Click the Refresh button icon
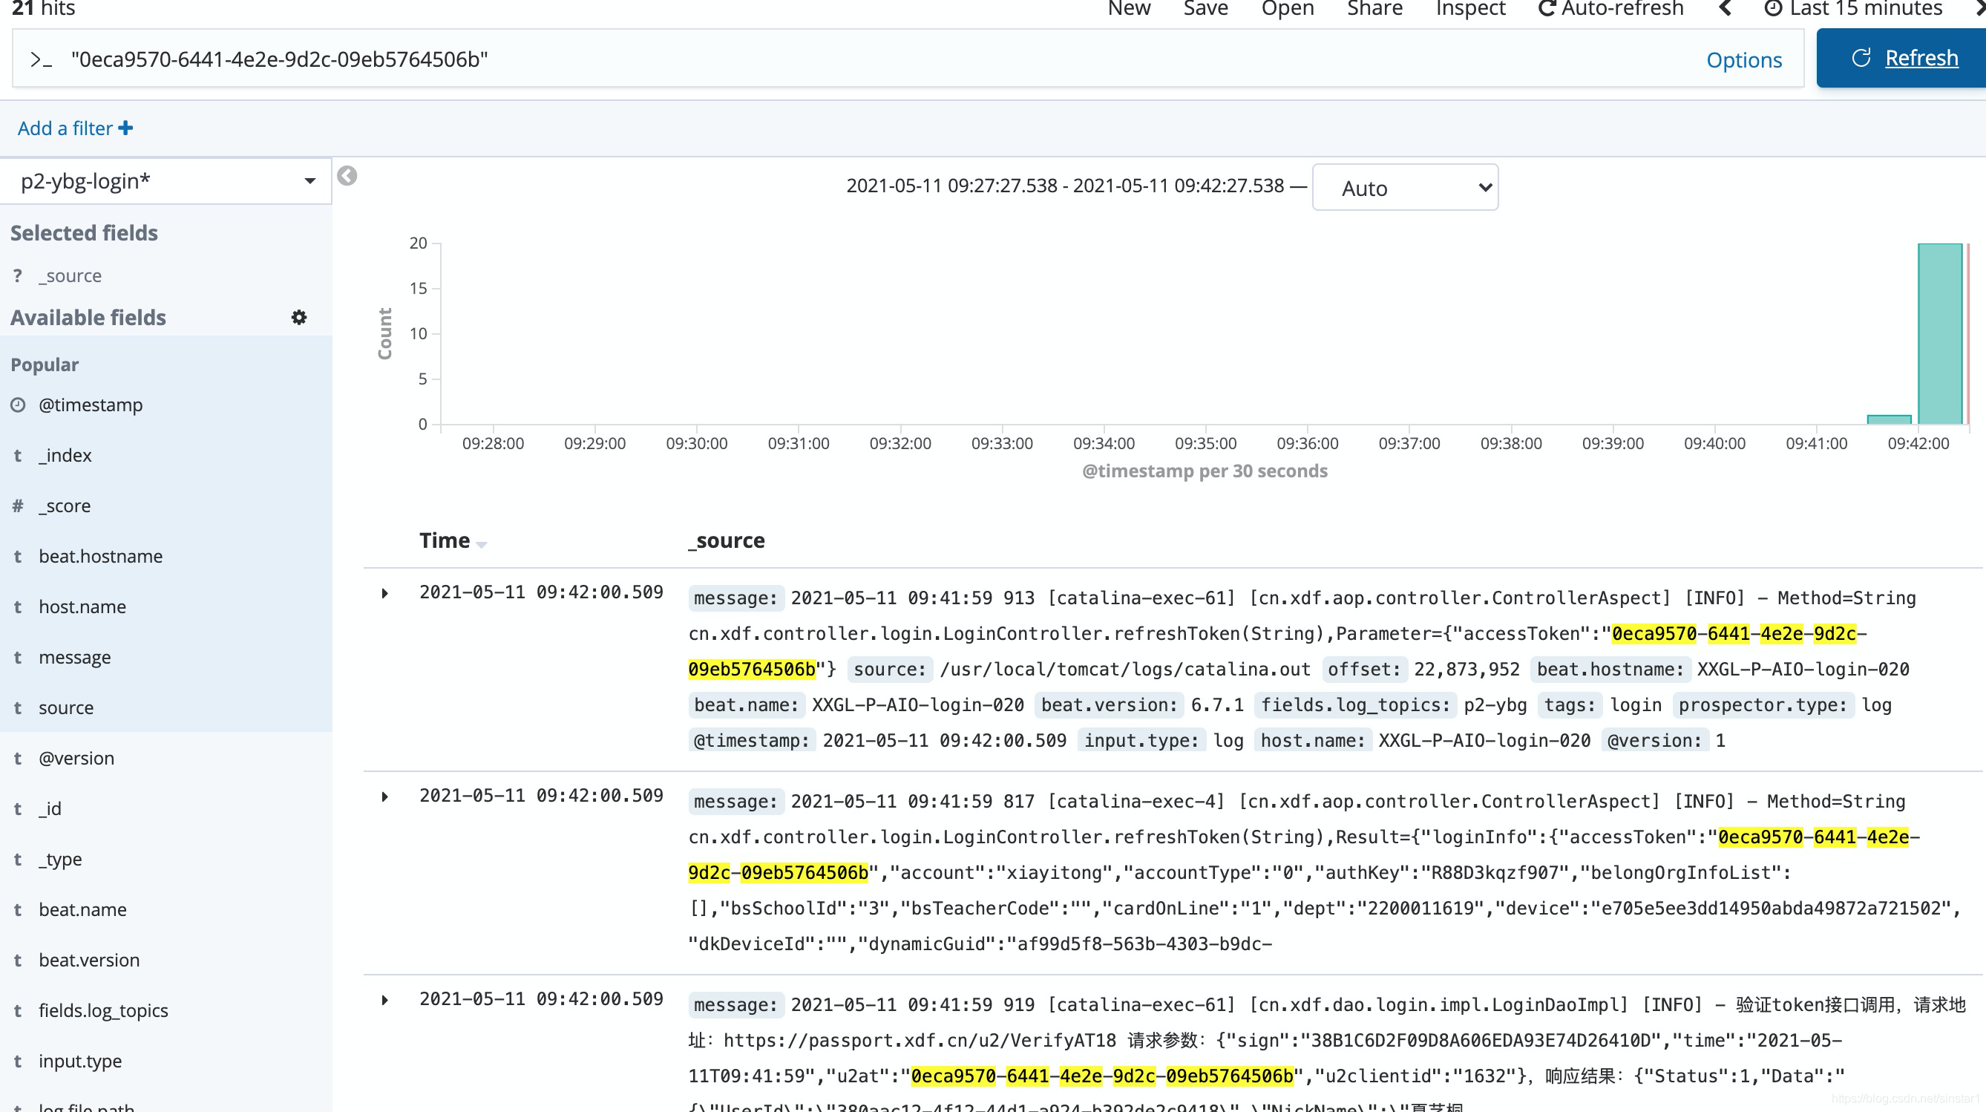The width and height of the screenshot is (1986, 1112). click(1859, 57)
